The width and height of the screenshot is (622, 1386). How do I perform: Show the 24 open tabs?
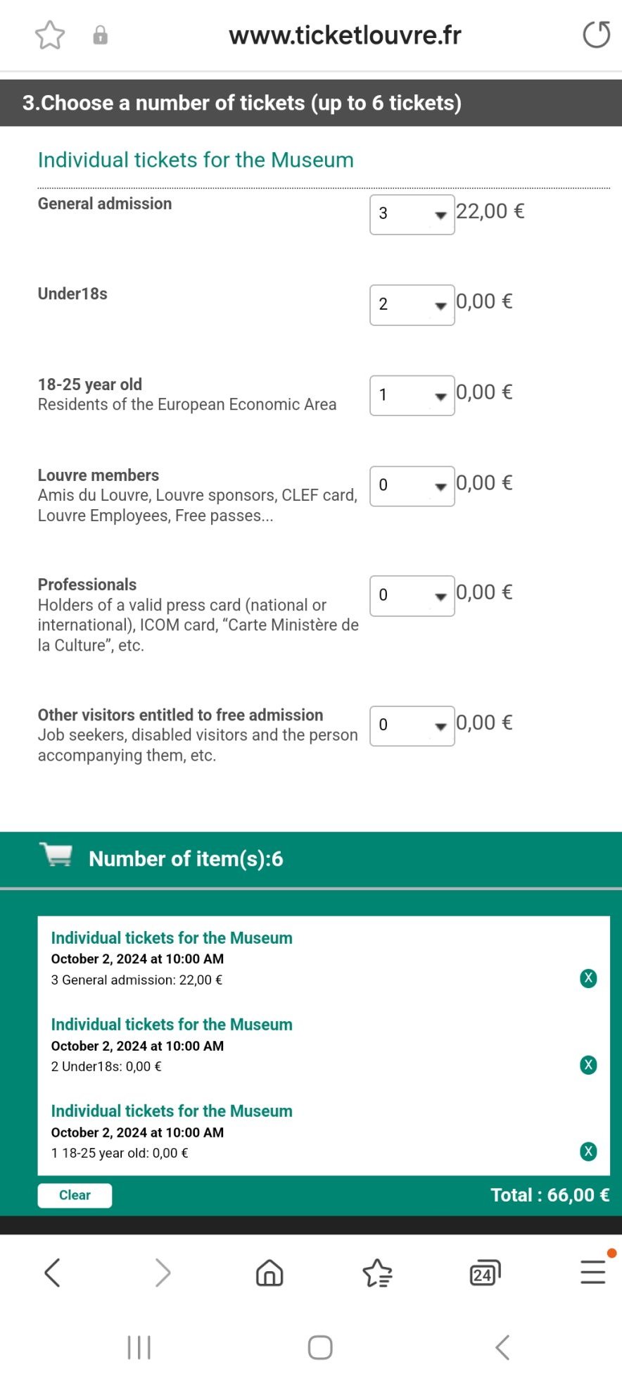[x=485, y=1273]
